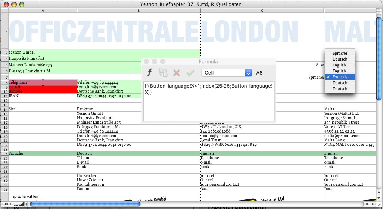Click the scroll left arrow at bottom right
Viewport: 383px width, 209px height.
(x=367, y=204)
